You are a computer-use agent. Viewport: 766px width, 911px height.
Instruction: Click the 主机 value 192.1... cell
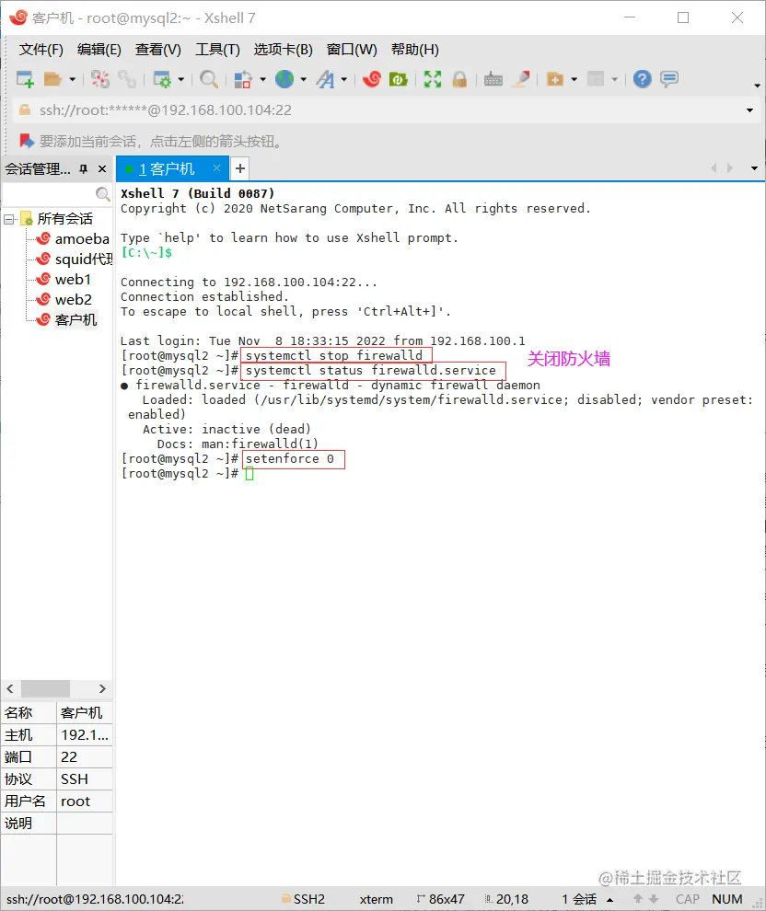tap(85, 735)
